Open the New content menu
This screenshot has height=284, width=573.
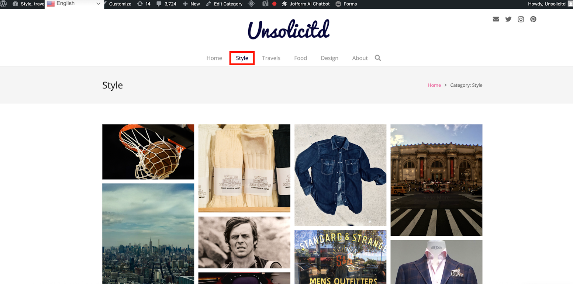191,4
